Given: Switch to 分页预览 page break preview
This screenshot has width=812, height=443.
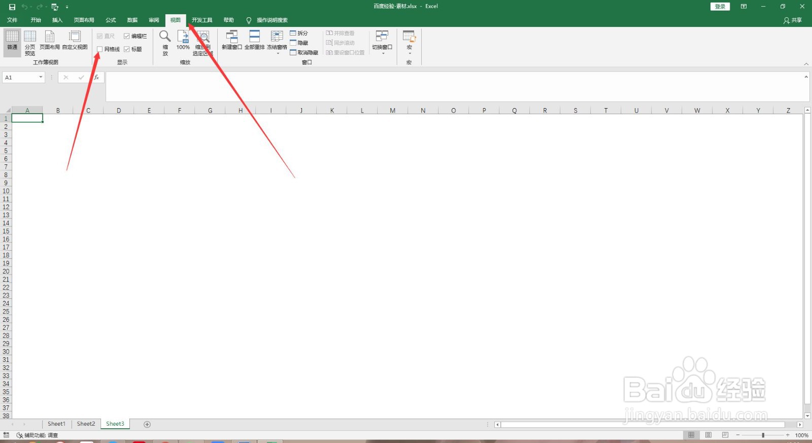Looking at the screenshot, I should tap(30, 43).
